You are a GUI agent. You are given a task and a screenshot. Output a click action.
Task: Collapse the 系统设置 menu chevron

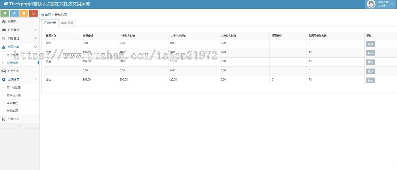[x=35, y=79]
